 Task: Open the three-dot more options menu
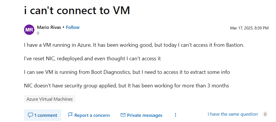(175, 115)
